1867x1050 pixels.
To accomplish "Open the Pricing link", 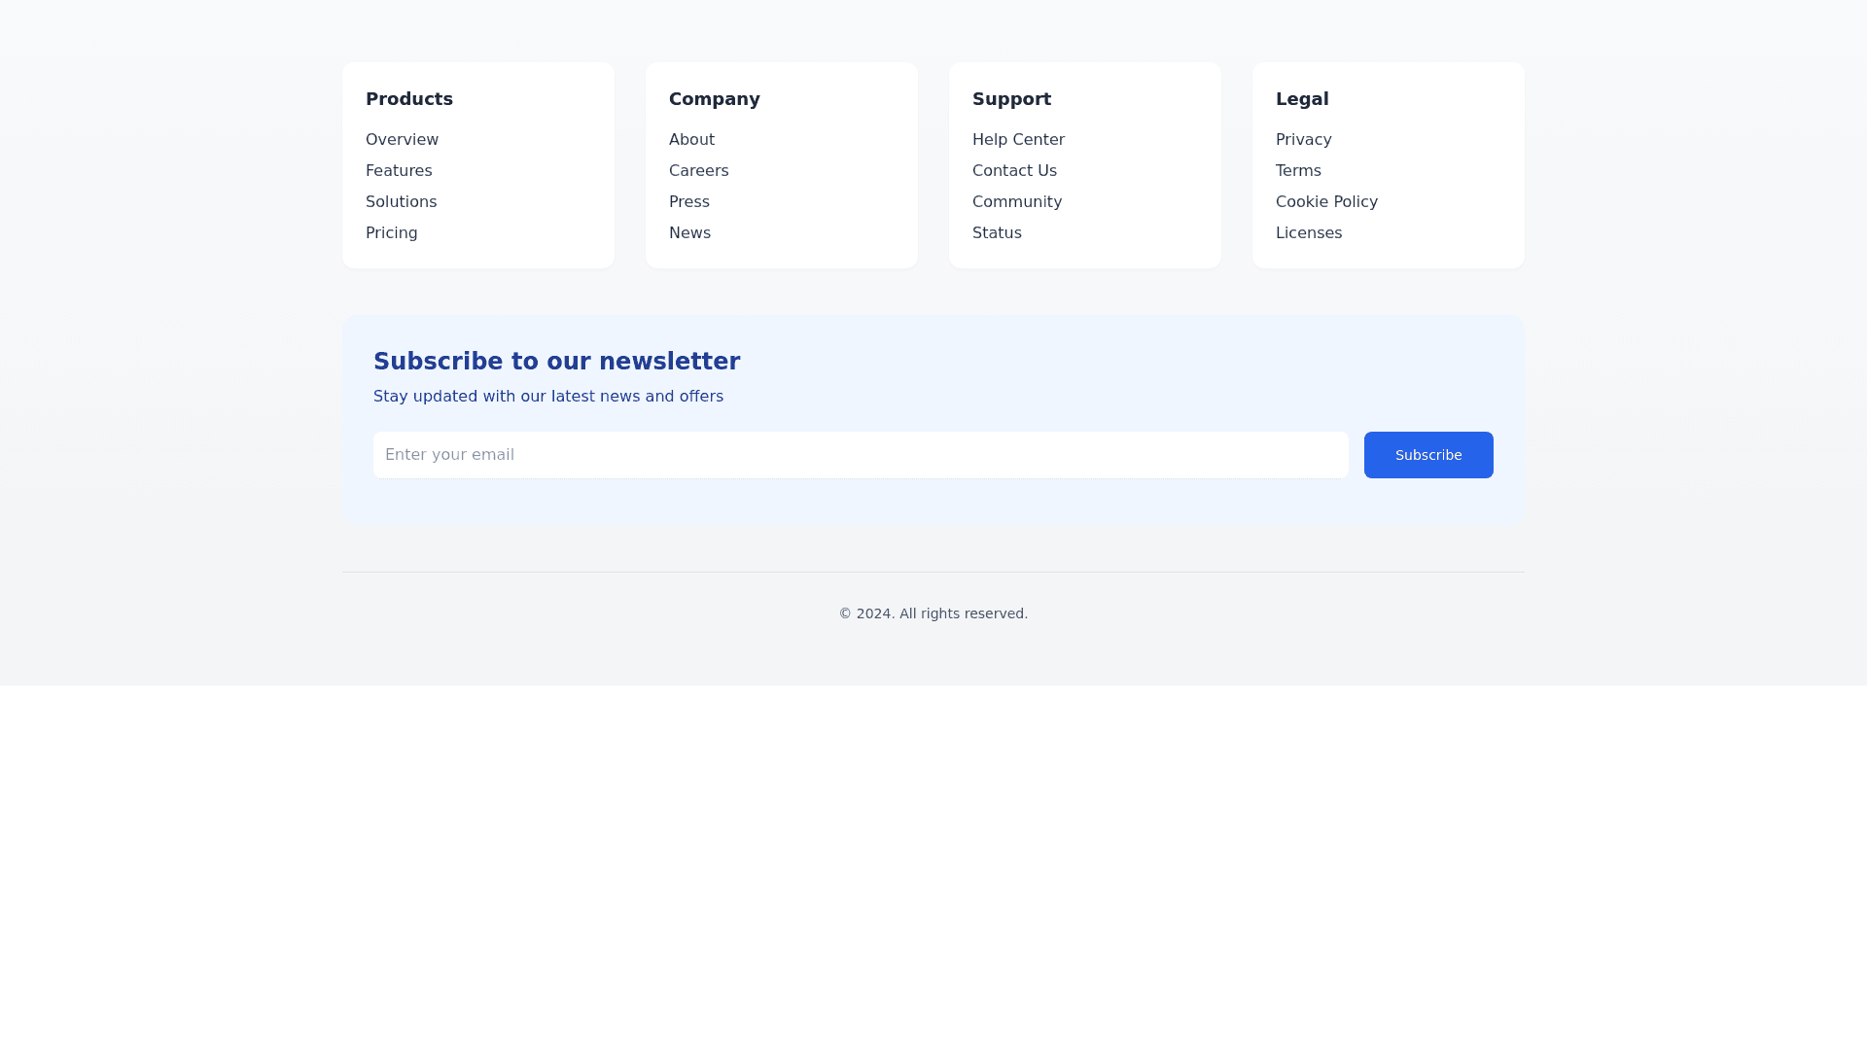I will 391,233.
